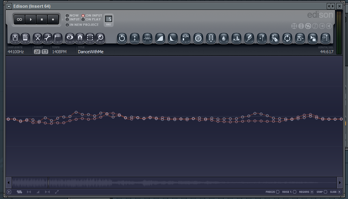Select the ON INPUT record option

coord(92,15)
